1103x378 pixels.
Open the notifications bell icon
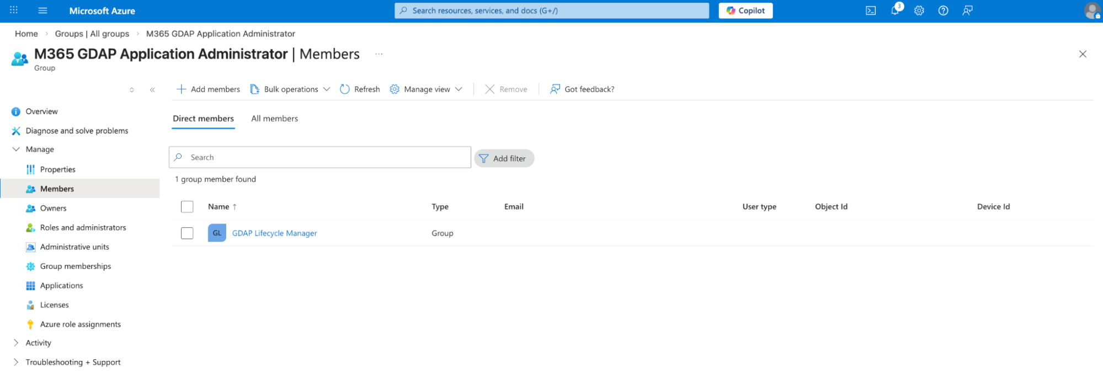tap(895, 10)
